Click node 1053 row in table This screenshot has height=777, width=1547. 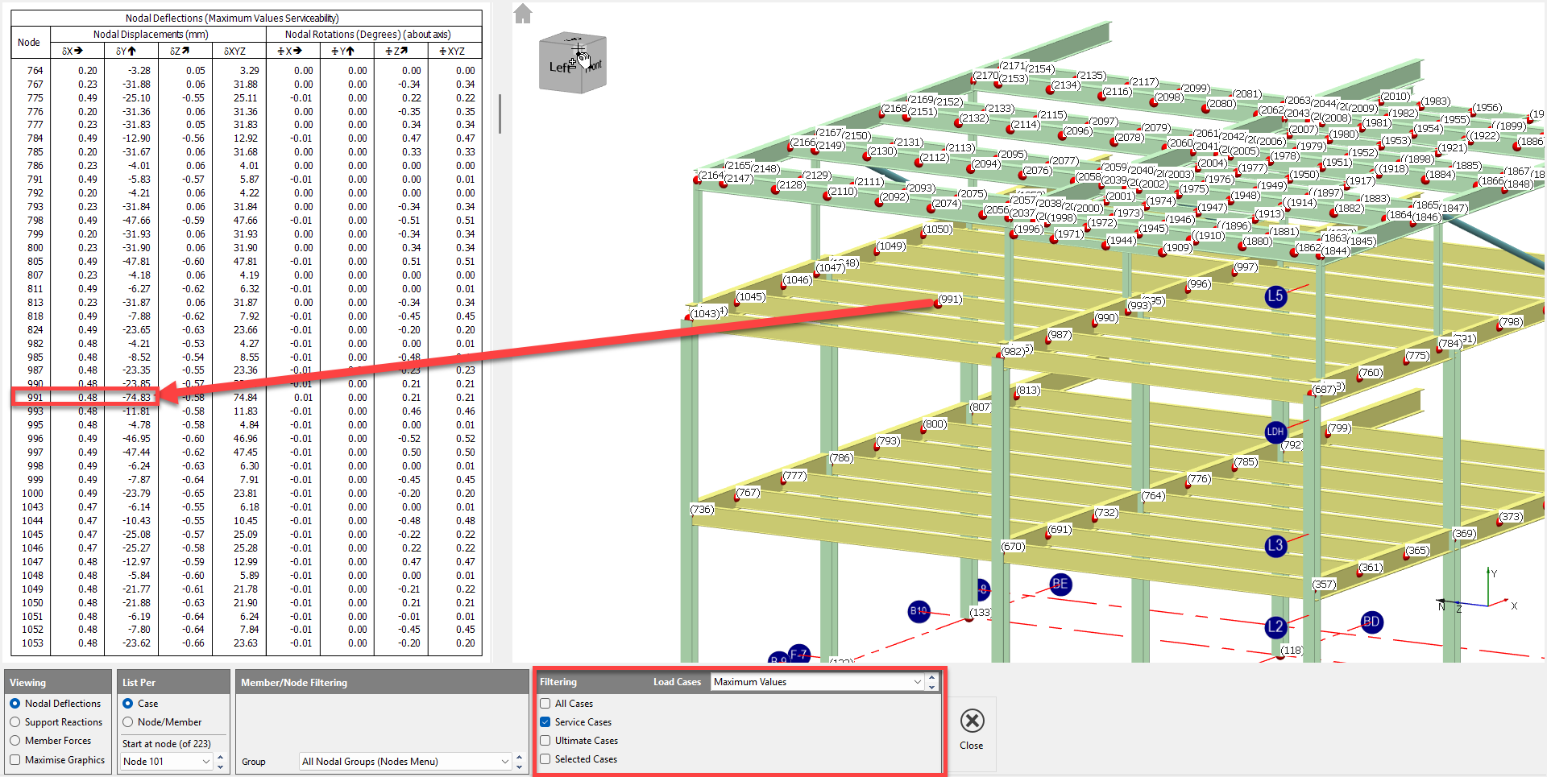click(x=247, y=643)
